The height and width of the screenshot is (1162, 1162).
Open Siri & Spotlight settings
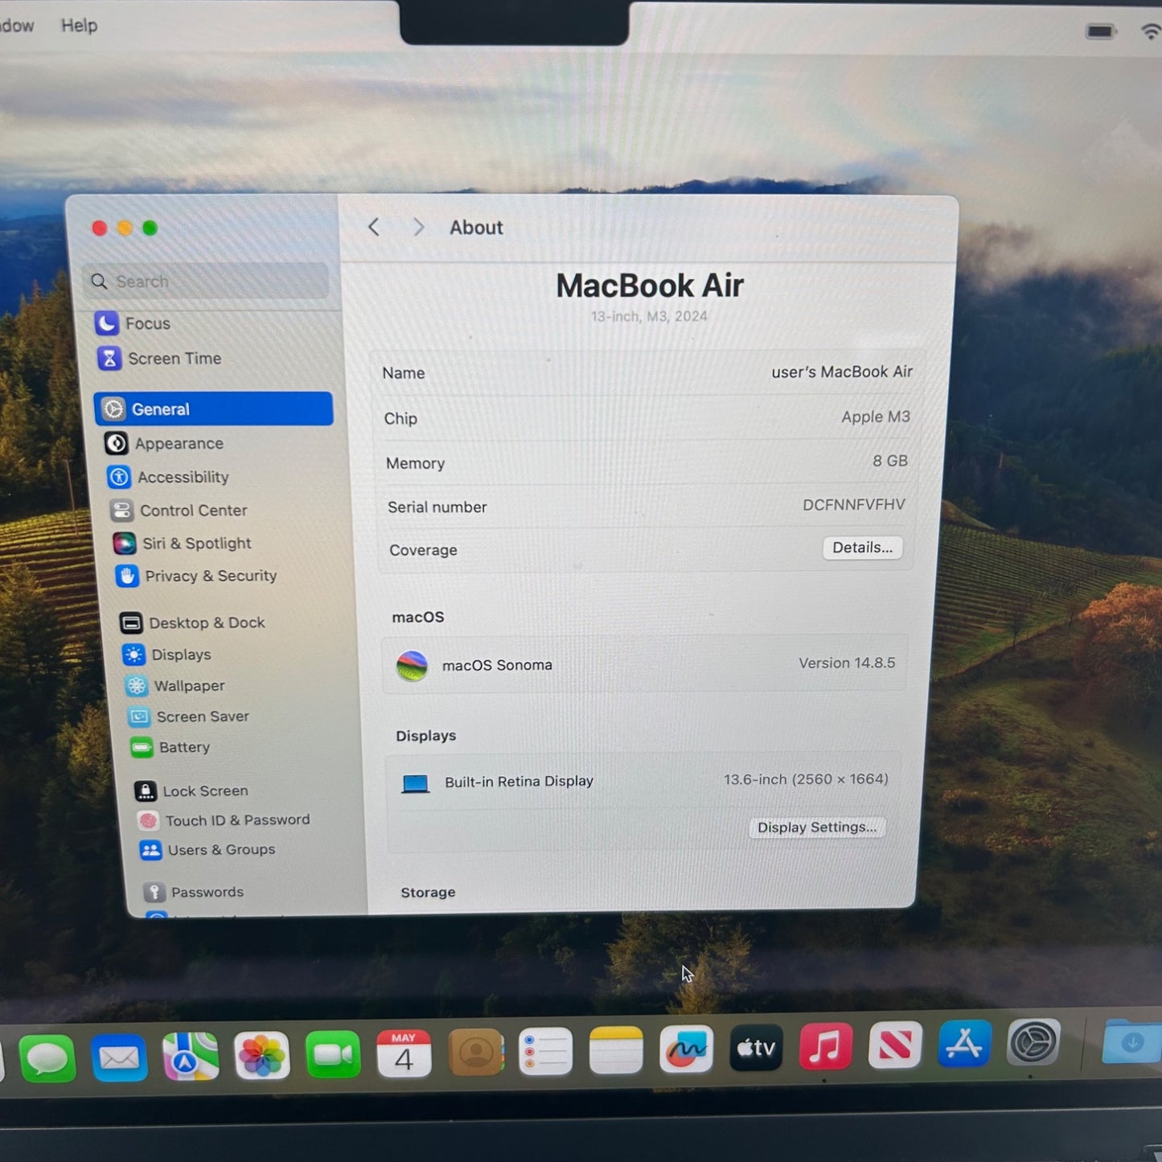182,544
